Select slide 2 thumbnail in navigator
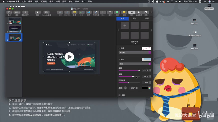The height and width of the screenshot is (122, 218). [15, 29]
